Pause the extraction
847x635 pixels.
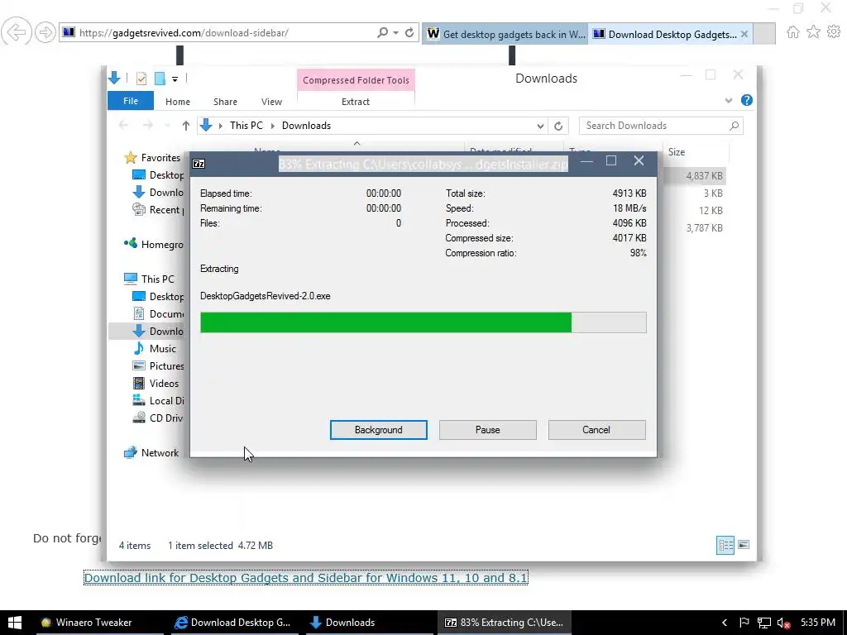[487, 430]
